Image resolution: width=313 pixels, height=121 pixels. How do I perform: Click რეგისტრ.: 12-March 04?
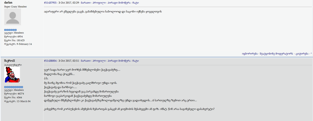[17, 101]
